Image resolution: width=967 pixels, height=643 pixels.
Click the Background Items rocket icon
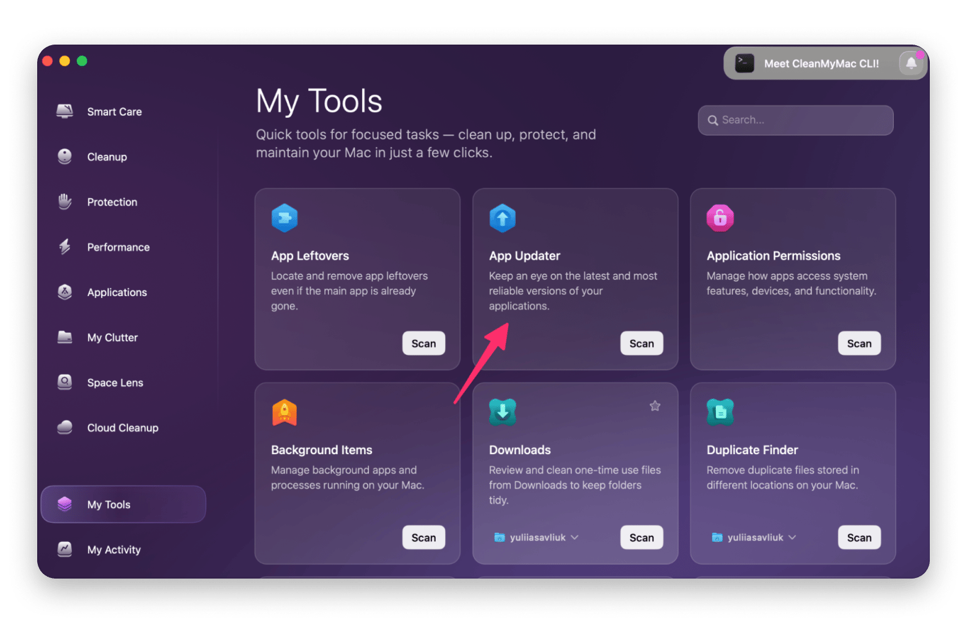[285, 413]
